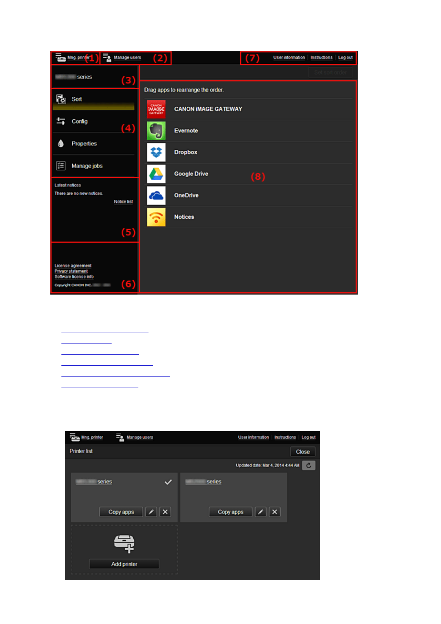Select Properties in the left menu
The image size is (441, 624).
pos(84,144)
